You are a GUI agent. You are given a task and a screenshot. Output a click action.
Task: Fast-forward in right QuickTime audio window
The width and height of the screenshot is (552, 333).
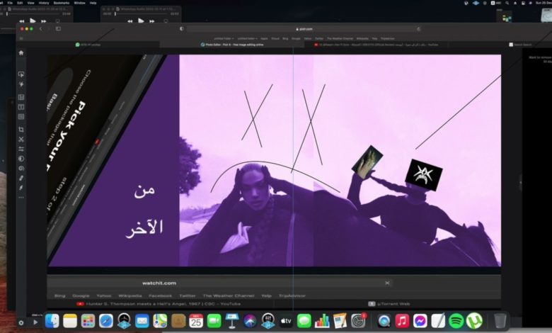pyautogui.click(x=151, y=21)
